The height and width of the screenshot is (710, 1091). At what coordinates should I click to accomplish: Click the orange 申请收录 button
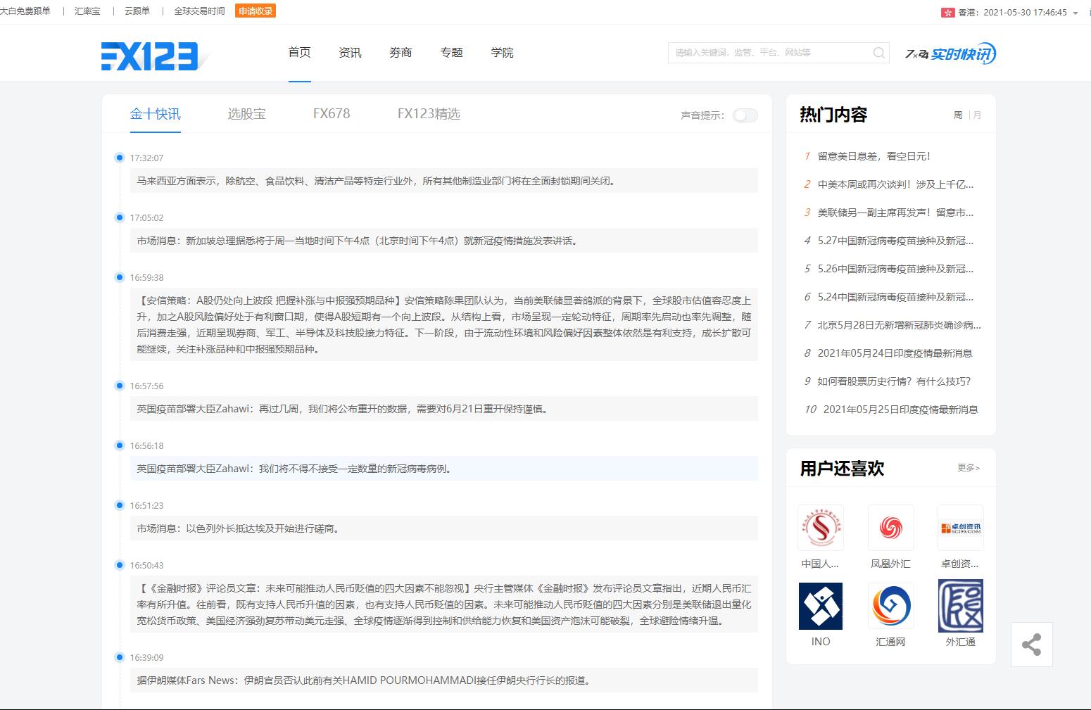(256, 11)
